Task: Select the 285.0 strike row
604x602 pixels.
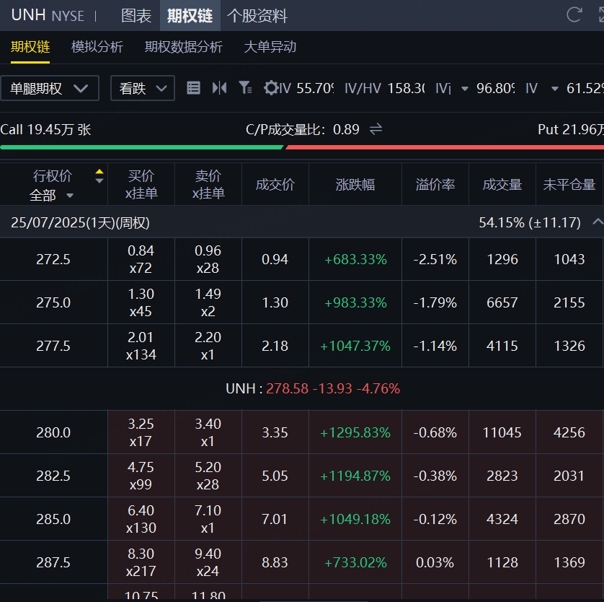Action: [x=302, y=519]
